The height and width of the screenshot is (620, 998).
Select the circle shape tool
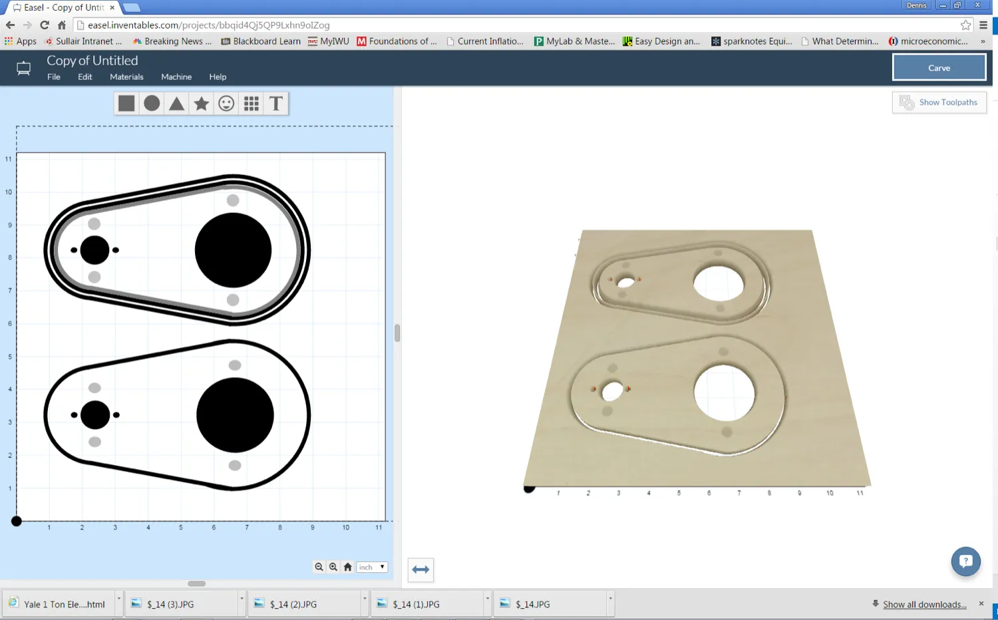[151, 103]
